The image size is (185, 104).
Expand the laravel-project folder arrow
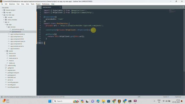pos(2,10)
